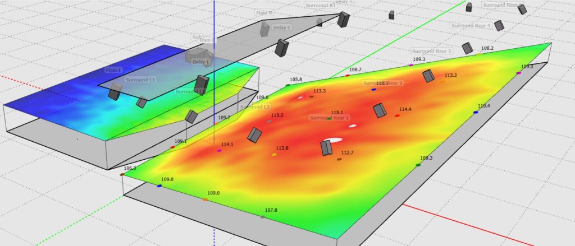575x246 pixels.
Task: Pick the speaker box above the 112.7 reading
Action: click(x=326, y=147)
